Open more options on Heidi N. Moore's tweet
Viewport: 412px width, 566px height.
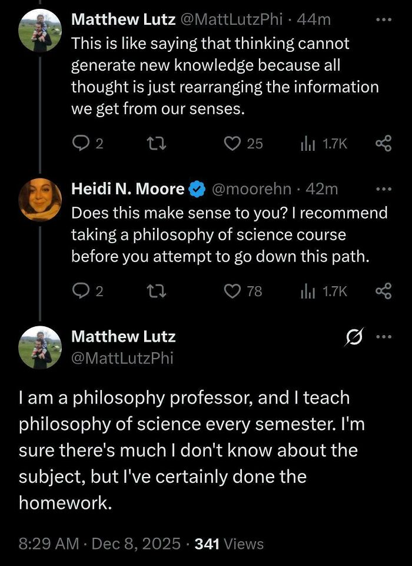[383, 189]
